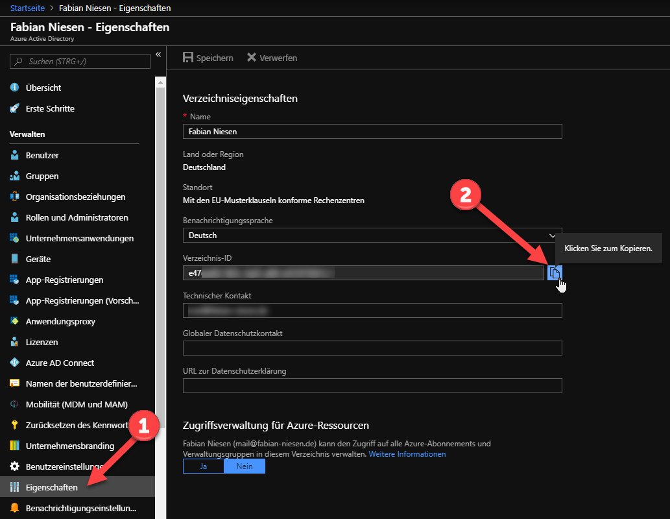Click the Organisationsbeziehungen icon
The height and width of the screenshot is (519, 670).
(x=14, y=197)
